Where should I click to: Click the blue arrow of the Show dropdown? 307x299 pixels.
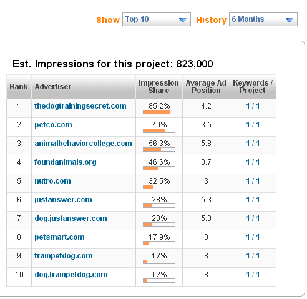(183, 20)
